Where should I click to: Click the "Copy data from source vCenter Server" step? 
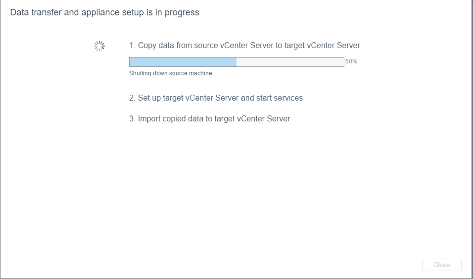(x=244, y=46)
